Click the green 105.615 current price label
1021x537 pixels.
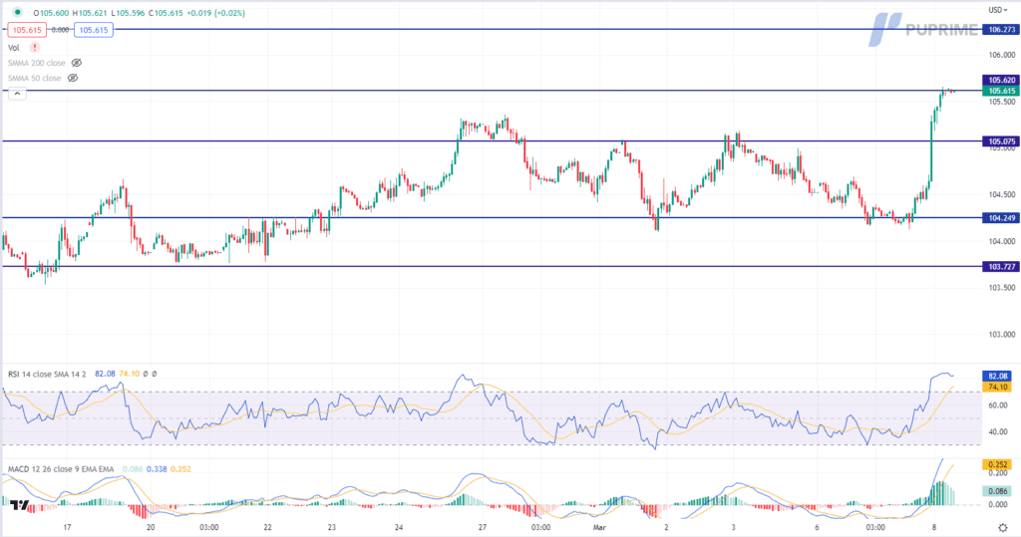click(x=1001, y=91)
